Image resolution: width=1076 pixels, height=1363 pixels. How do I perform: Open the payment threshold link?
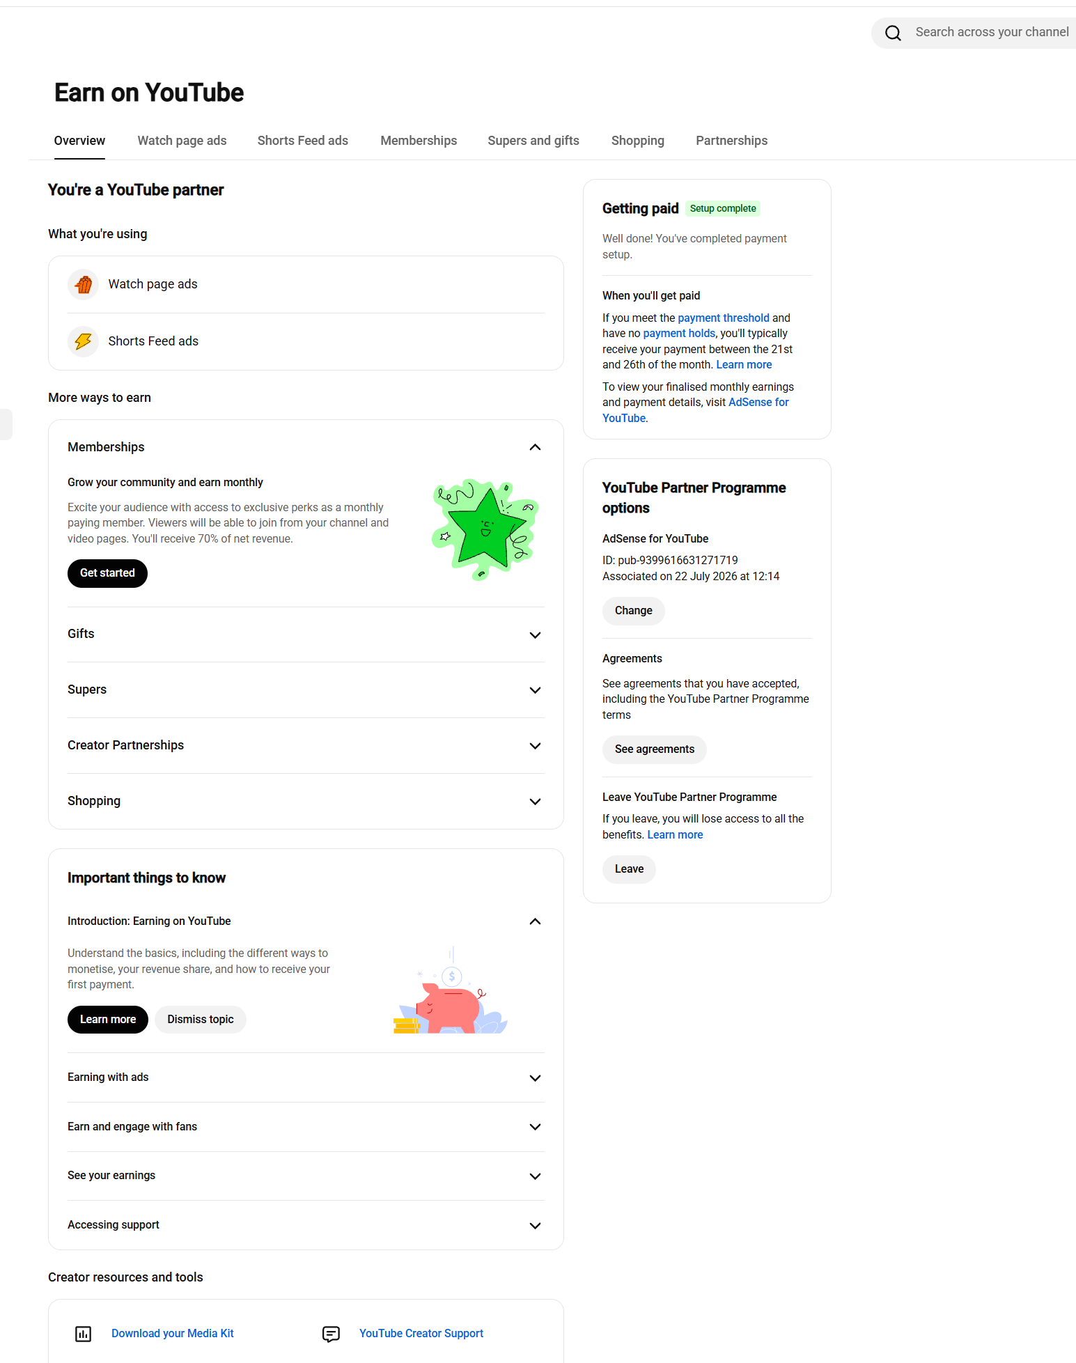(x=724, y=318)
